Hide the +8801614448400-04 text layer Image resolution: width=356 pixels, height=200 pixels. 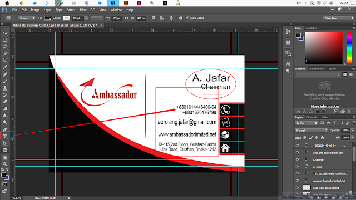tap(297, 146)
